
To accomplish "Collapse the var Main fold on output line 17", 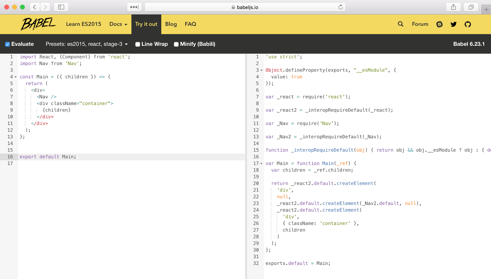I will coord(261,163).
